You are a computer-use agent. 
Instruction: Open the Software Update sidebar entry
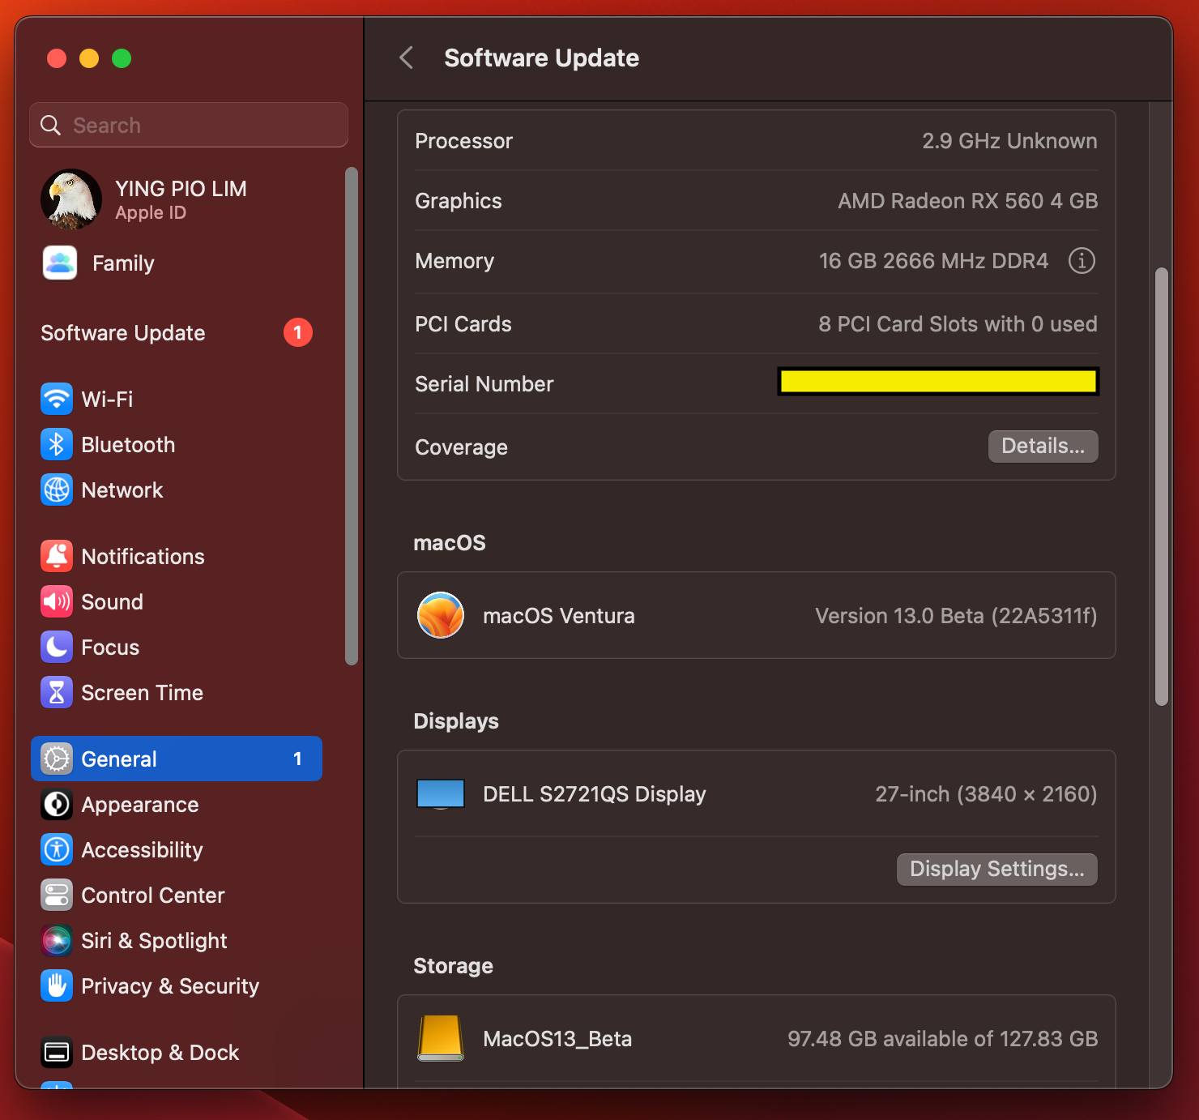tap(177, 332)
